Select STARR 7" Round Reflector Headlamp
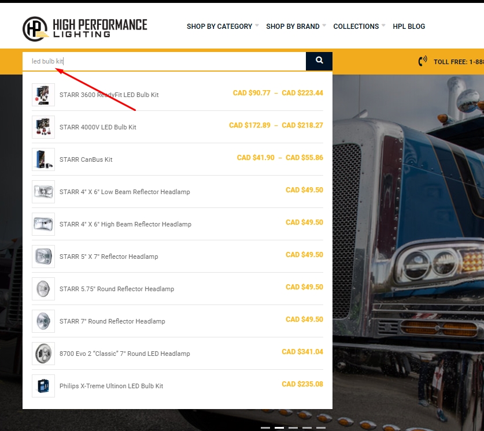This screenshot has width=484, height=431. point(112,321)
